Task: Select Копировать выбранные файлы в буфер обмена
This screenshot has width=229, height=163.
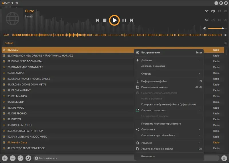Action: (169, 104)
